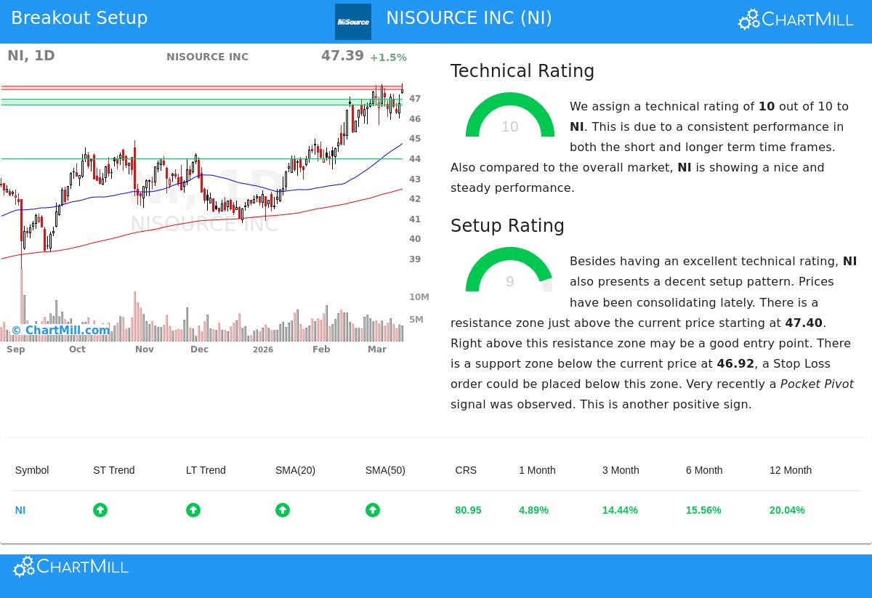Click the green +1.5% change label
This screenshot has height=598, width=872.
[389, 57]
